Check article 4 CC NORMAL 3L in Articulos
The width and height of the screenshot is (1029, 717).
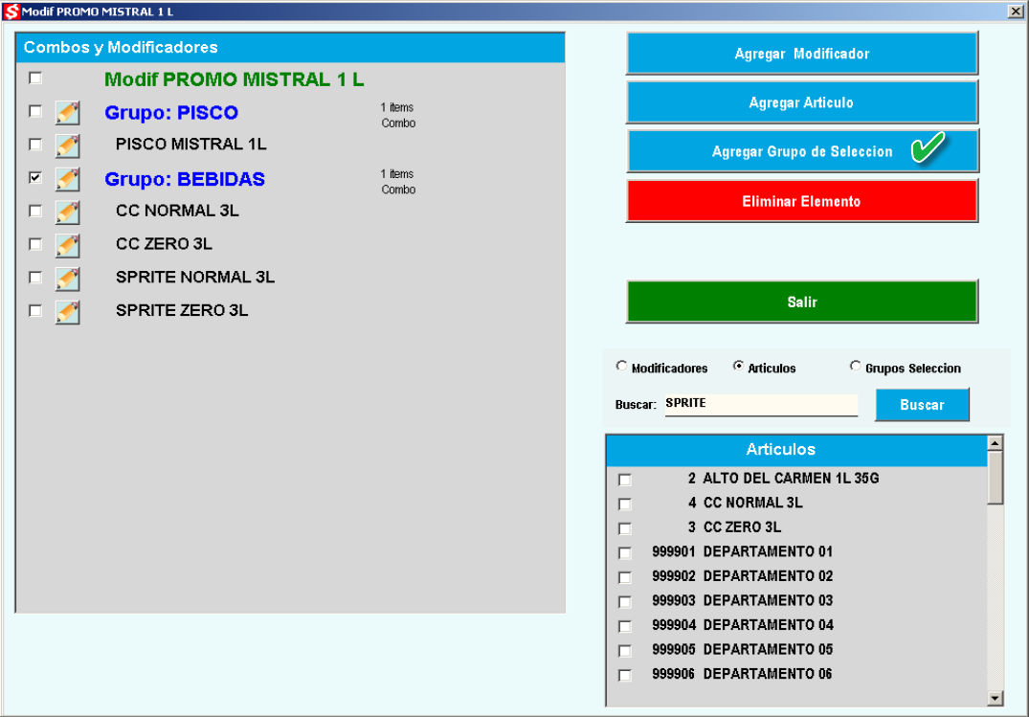tap(625, 504)
